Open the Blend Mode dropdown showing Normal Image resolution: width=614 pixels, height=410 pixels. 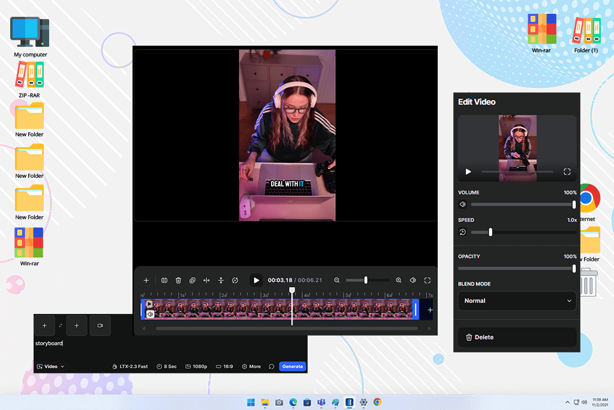coord(517,301)
